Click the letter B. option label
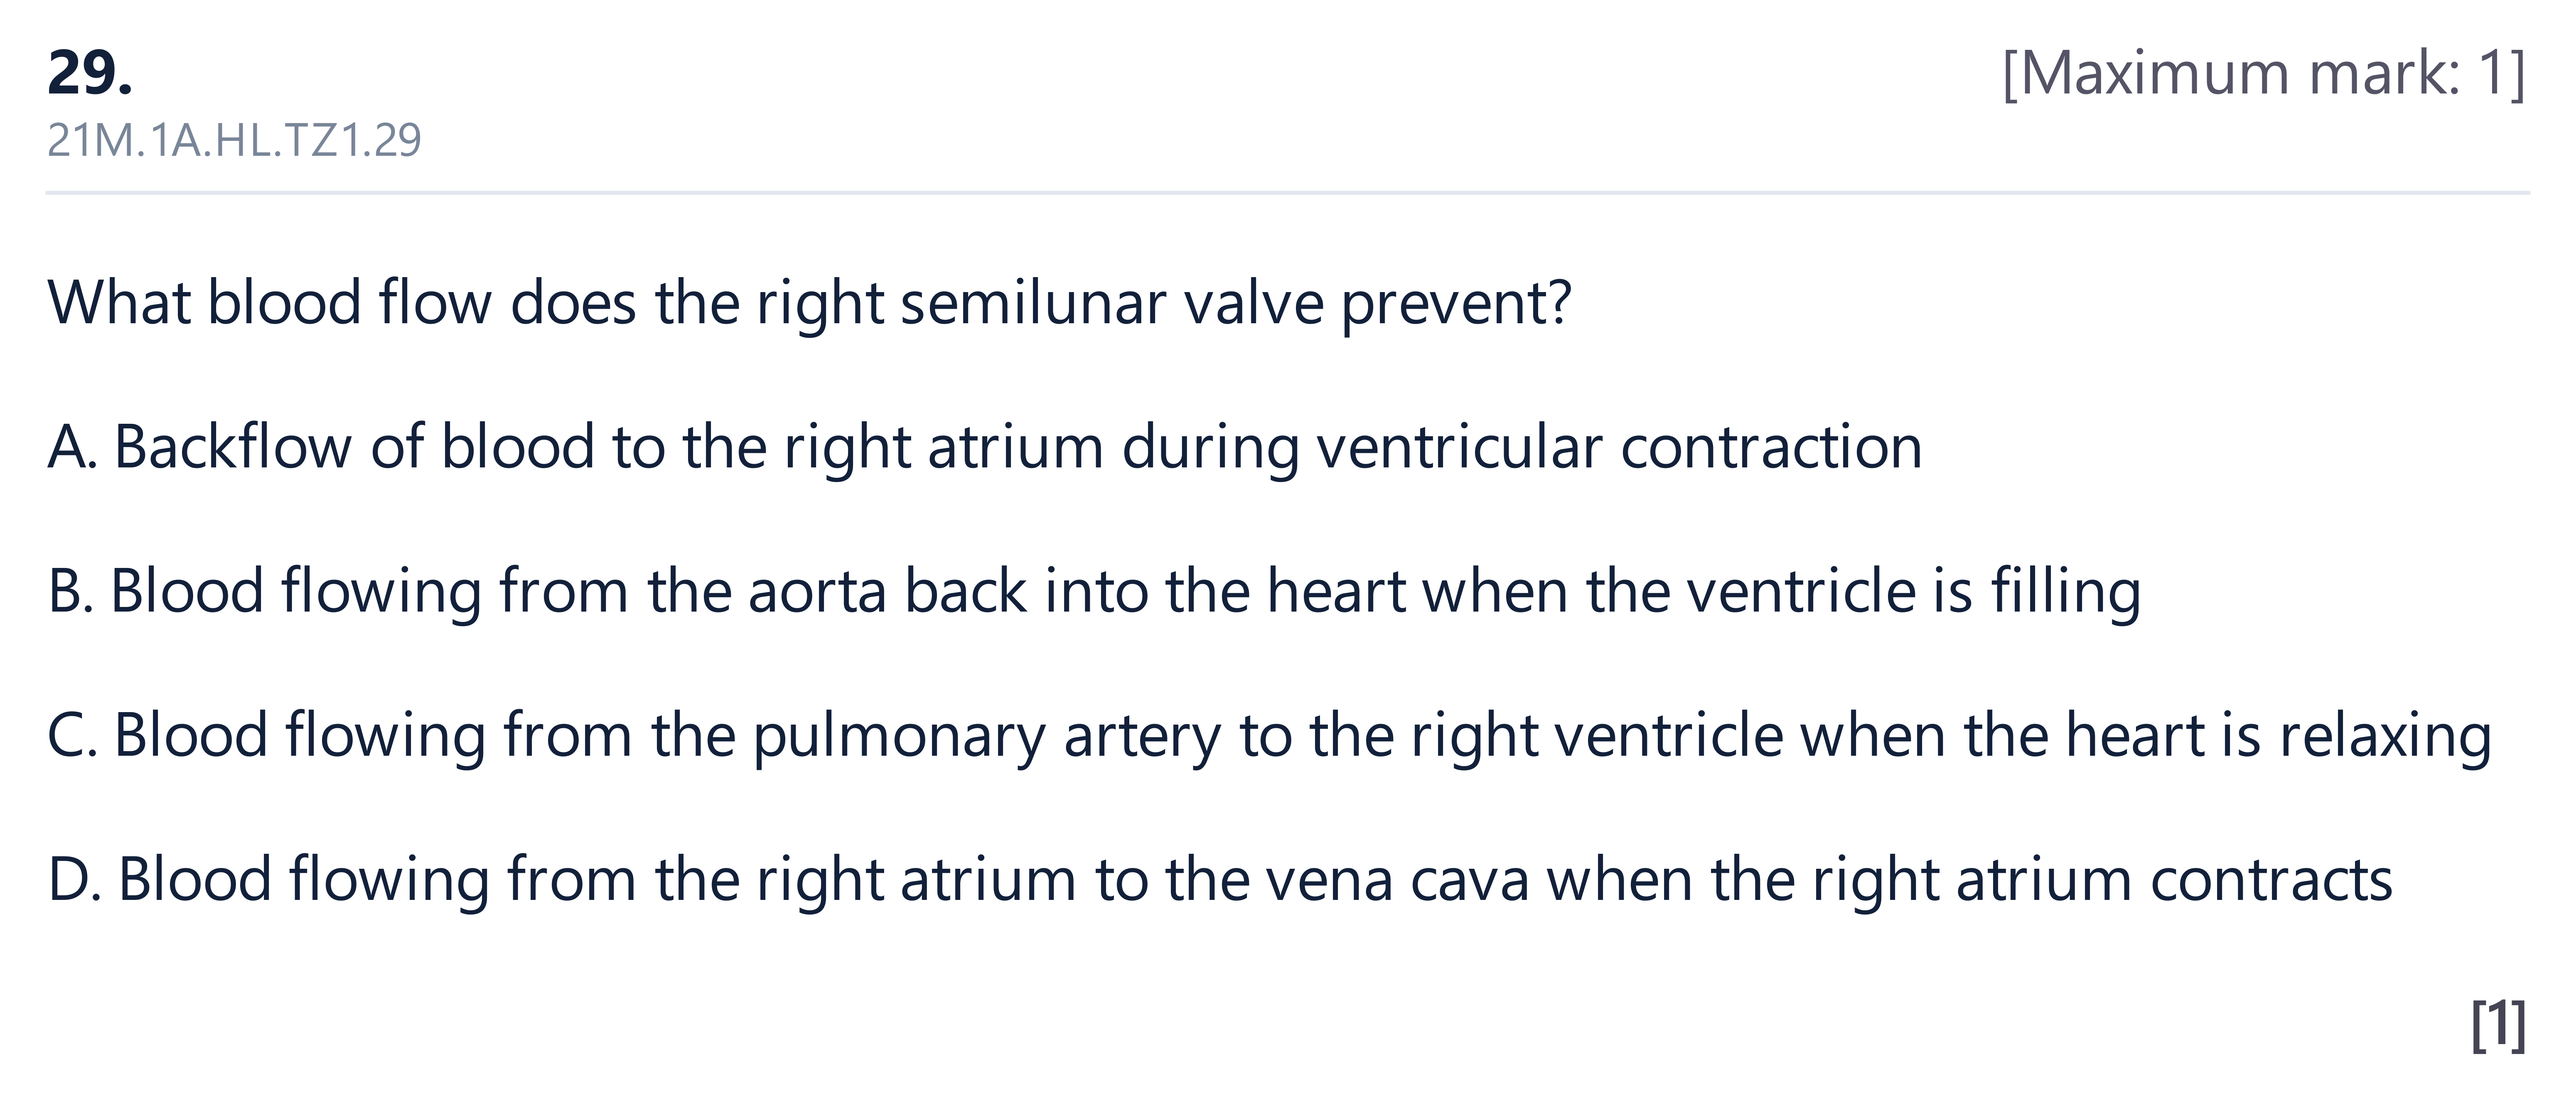Screen dimensions: 2576x1101 pos(70,591)
